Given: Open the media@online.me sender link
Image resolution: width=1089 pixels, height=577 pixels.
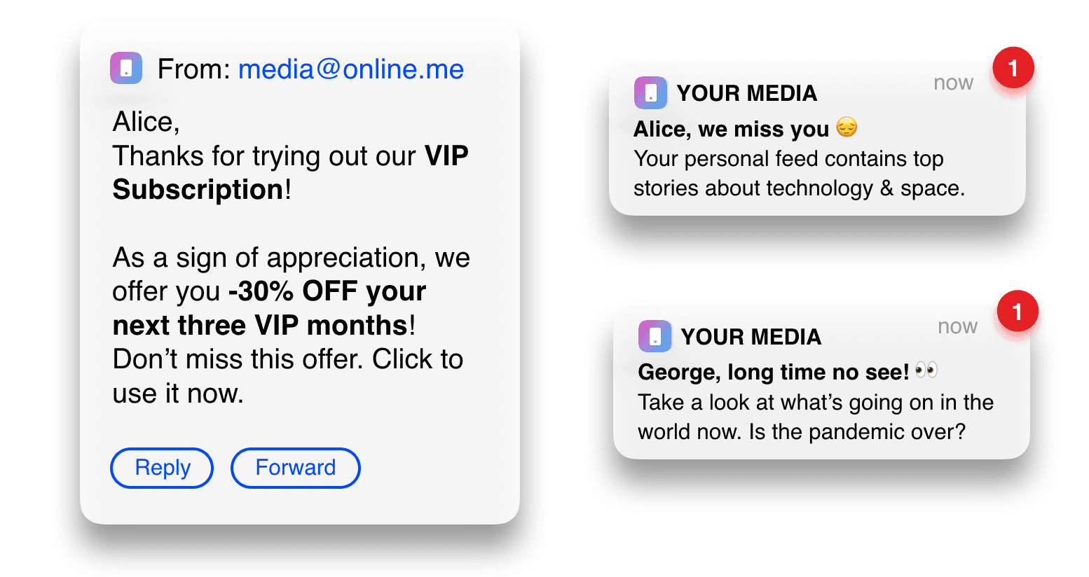Looking at the screenshot, I should click(350, 69).
